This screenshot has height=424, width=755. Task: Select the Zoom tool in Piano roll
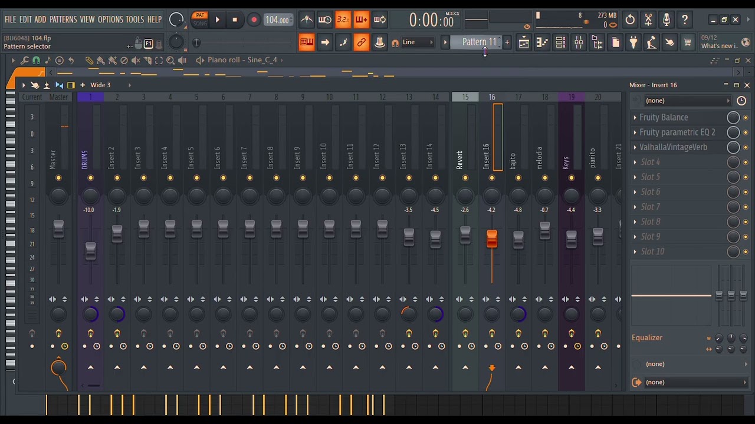(x=170, y=60)
